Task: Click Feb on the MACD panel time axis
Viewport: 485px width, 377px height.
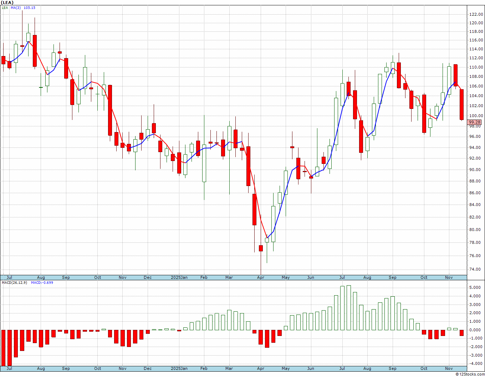Action: click(204, 368)
